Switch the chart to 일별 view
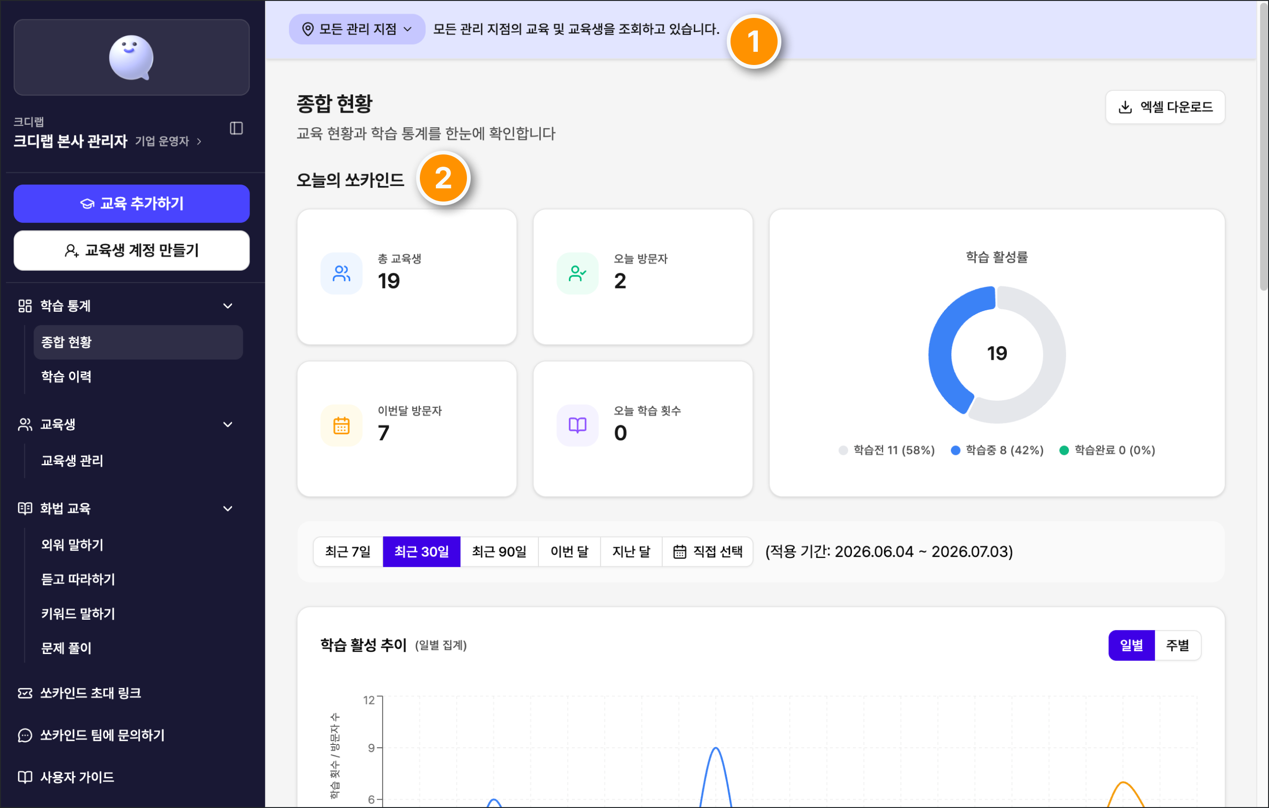This screenshot has width=1269, height=808. pos(1132,645)
